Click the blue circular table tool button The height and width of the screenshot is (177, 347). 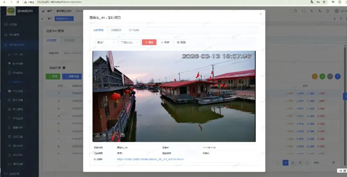click(x=338, y=77)
